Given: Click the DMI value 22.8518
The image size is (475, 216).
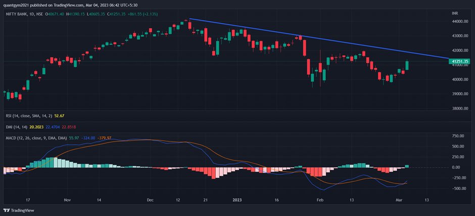Looking at the screenshot, I should click(x=69, y=127).
